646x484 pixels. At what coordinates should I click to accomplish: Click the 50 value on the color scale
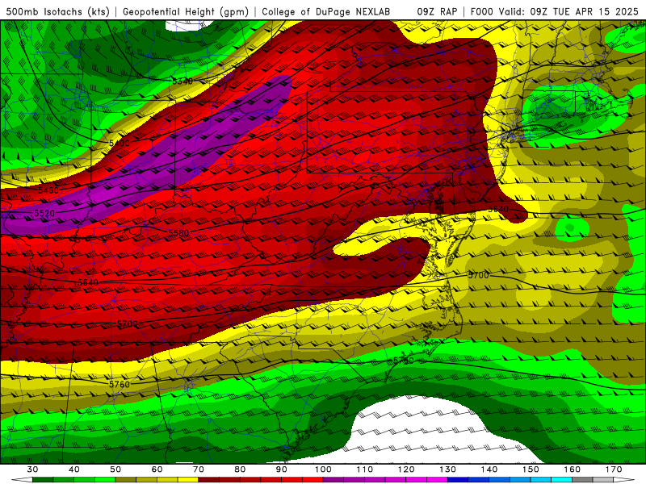click(115, 469)
